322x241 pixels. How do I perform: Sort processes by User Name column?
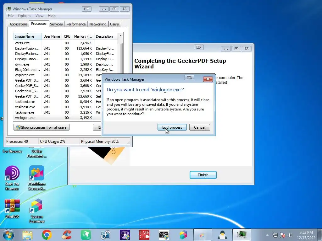pos(52,36)
